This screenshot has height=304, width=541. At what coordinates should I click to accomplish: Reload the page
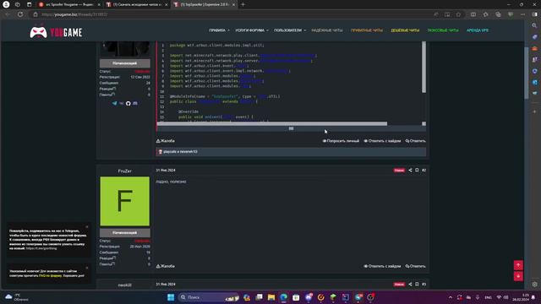point(20,14)
